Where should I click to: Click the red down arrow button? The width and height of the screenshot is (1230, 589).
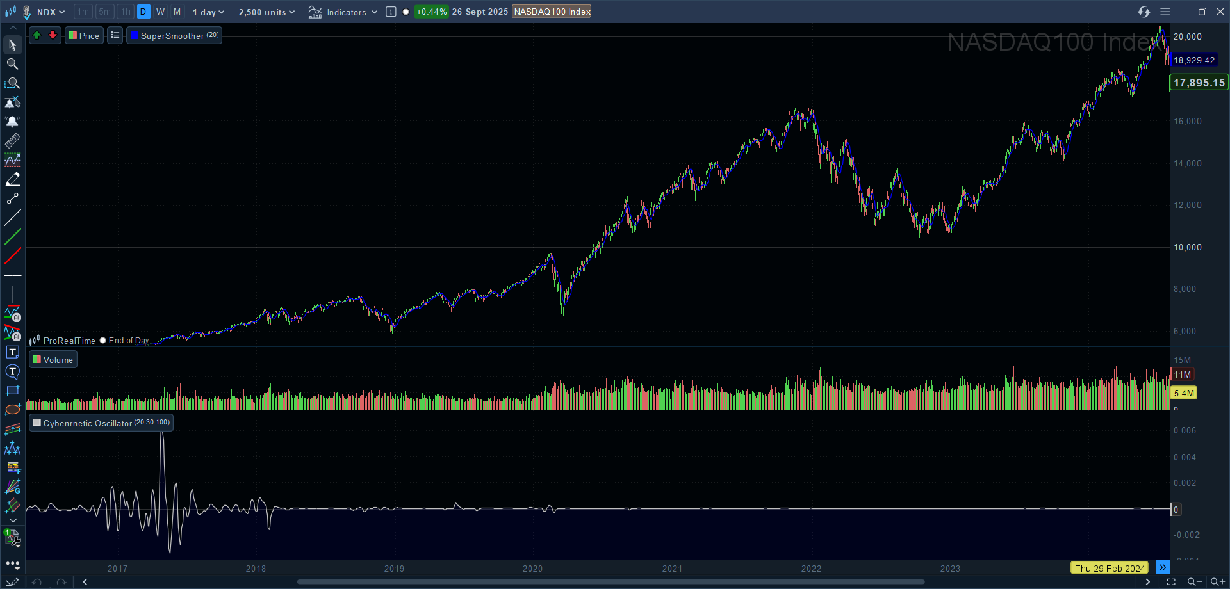(53, 35)
